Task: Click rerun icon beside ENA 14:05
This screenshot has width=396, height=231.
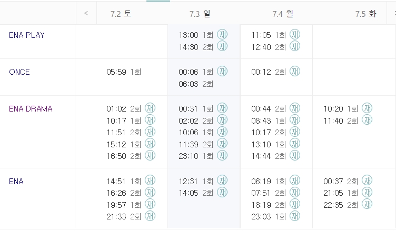Action: pyautogui.click(x=222, y=193)
